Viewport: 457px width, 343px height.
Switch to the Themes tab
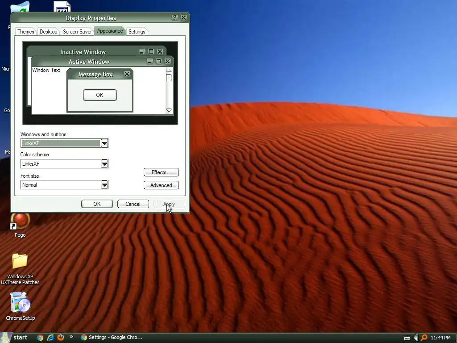click(25, 32)
